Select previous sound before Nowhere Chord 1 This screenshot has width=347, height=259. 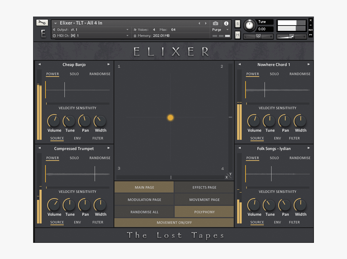coord(240,65)
